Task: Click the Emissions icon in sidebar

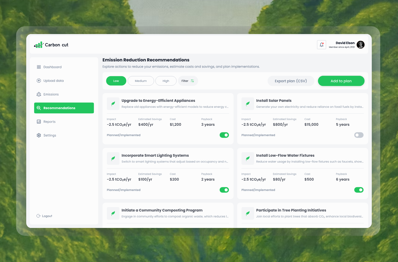Action: click(39, 94)
